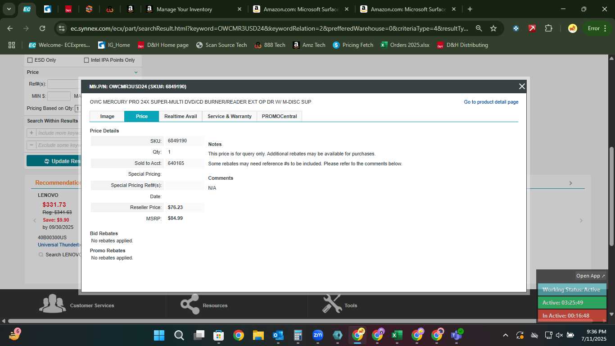This screenshot has height=346, width=615.
Task: Tick the Intel IPA Points Only checkbox
Action: [x=86, y=60]
